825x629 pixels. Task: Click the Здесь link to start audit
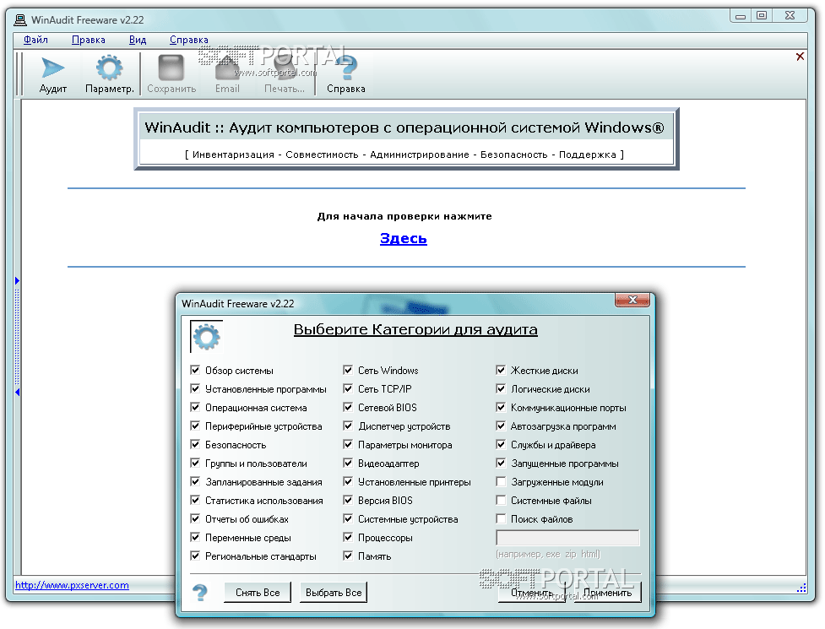404,238
